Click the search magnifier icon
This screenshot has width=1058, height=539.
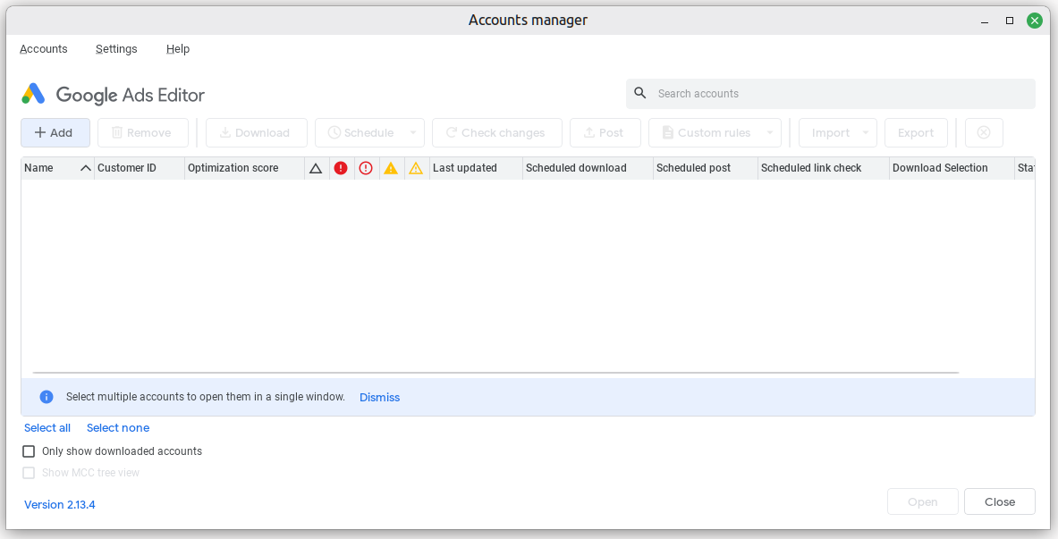point(640,93)
